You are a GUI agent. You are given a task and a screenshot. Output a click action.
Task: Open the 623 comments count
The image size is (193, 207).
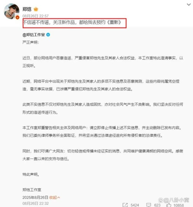click(x=157, y=205)
